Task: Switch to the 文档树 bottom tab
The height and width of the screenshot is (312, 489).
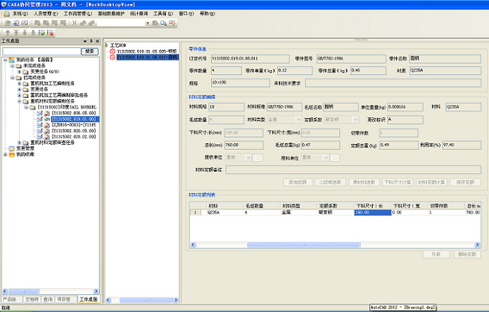Action: pyautogui.click(x=32, y=299)
